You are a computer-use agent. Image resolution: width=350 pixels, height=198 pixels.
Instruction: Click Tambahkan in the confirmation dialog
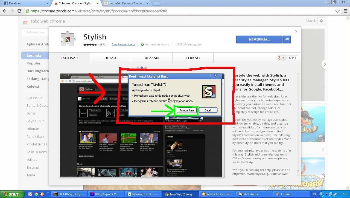pyautogui.click(x=186, y=110)
